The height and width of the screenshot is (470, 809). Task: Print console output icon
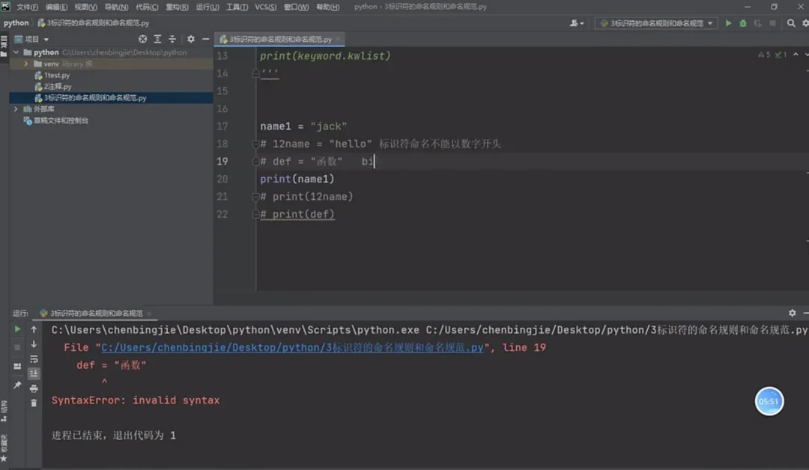[34, 388]
